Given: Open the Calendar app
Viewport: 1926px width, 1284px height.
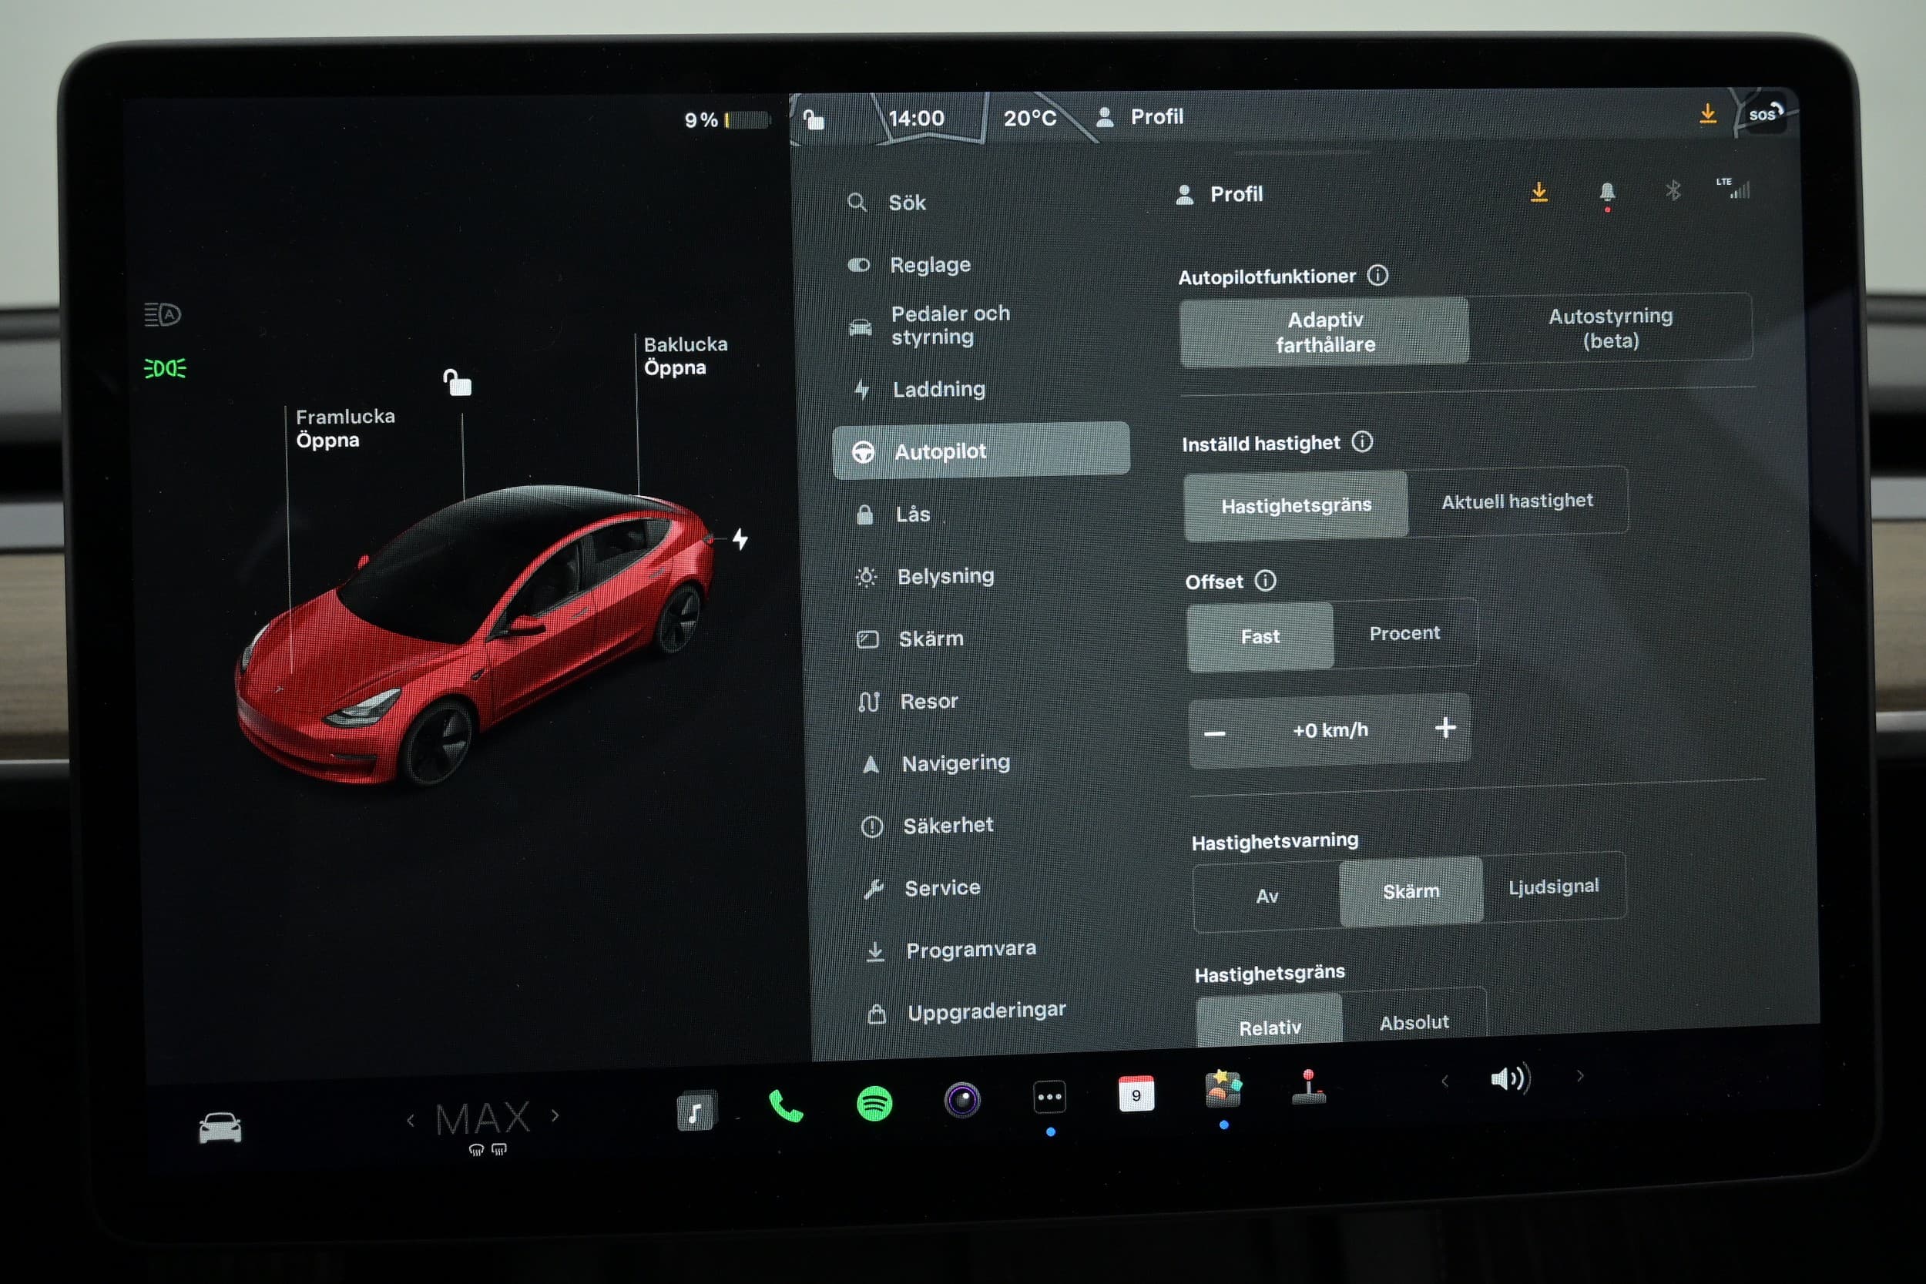Looking at the screenshot, I should 1136,1094.
